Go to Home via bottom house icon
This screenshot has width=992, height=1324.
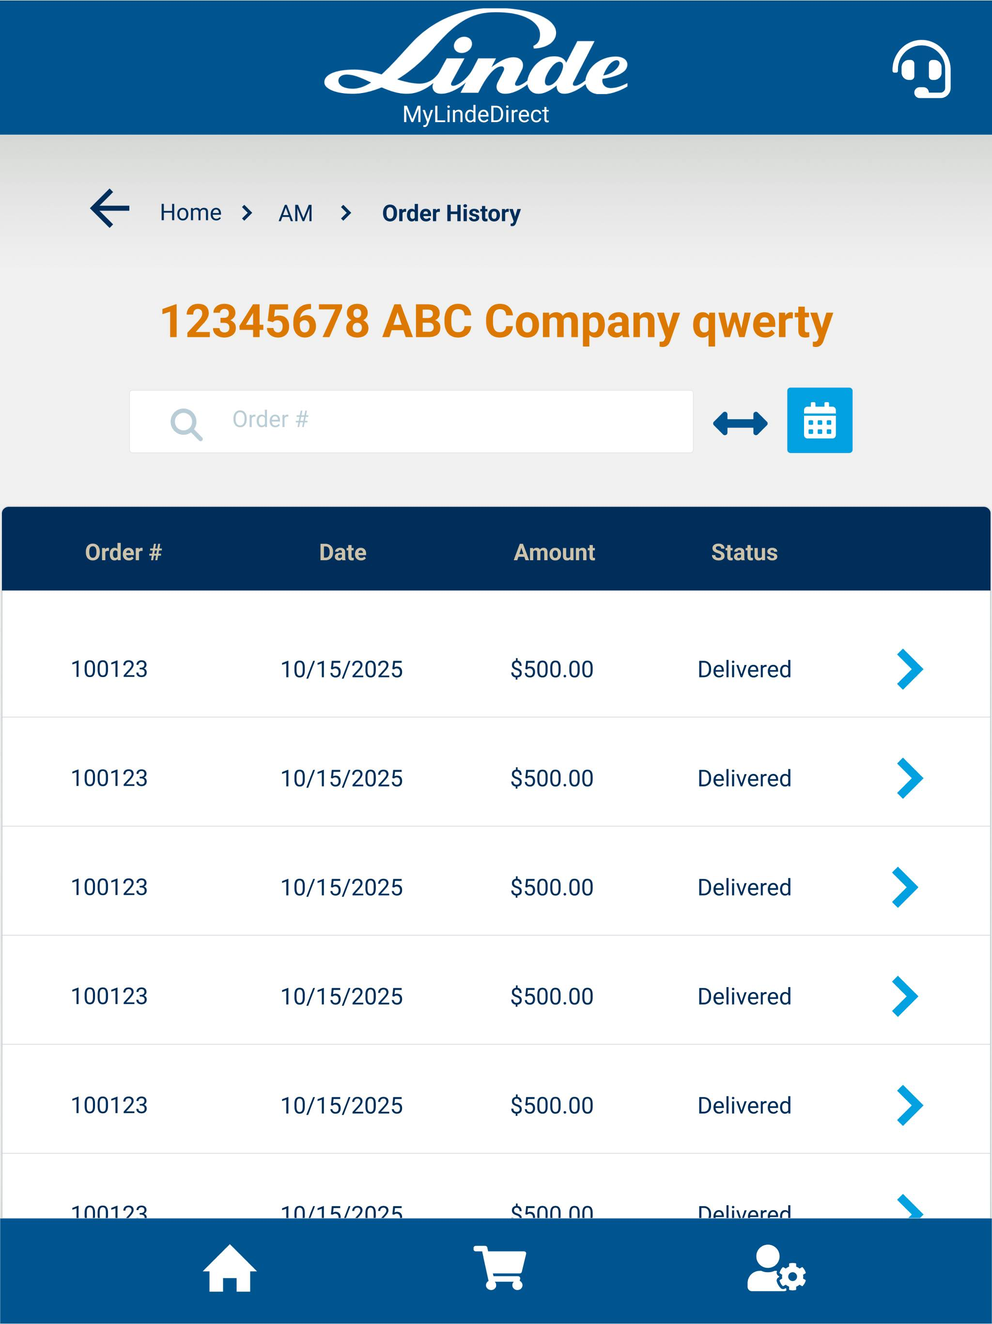[x=230, y=1268]
